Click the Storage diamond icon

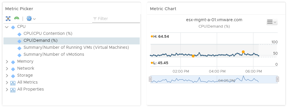point(13,76)
